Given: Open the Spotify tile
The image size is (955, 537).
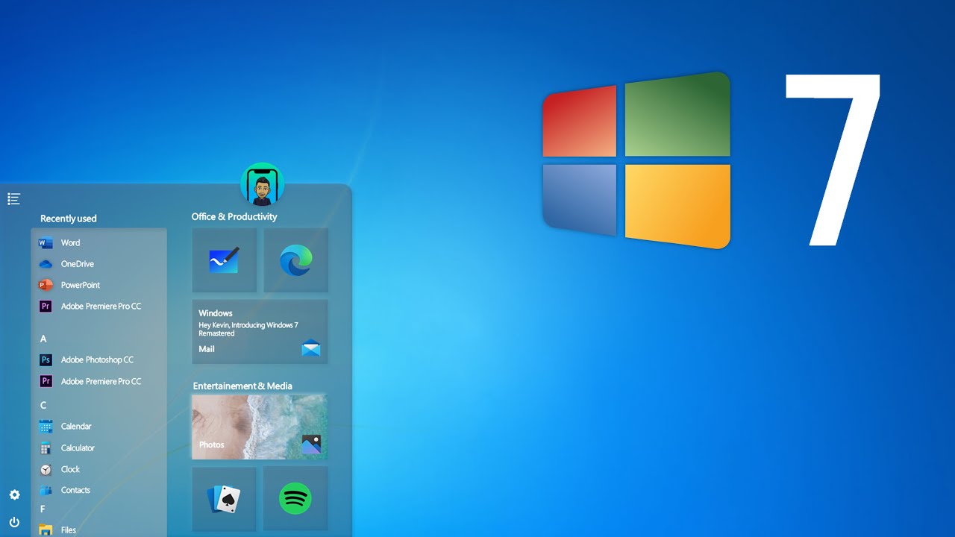Looking at the screenshot, I should pyautogui.click(x=295, y=499).
